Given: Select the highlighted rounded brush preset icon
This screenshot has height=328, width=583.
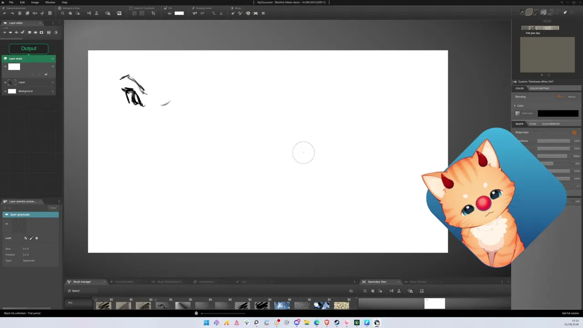Looking at the screenshot, I should coord(529,12).
